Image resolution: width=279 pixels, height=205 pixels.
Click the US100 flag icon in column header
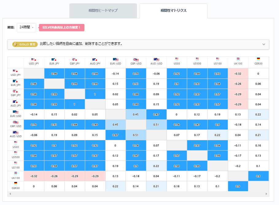[x=217, y=59]
